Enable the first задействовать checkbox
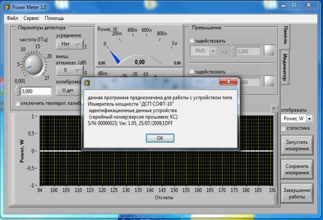323x220 pixels. 192,41
